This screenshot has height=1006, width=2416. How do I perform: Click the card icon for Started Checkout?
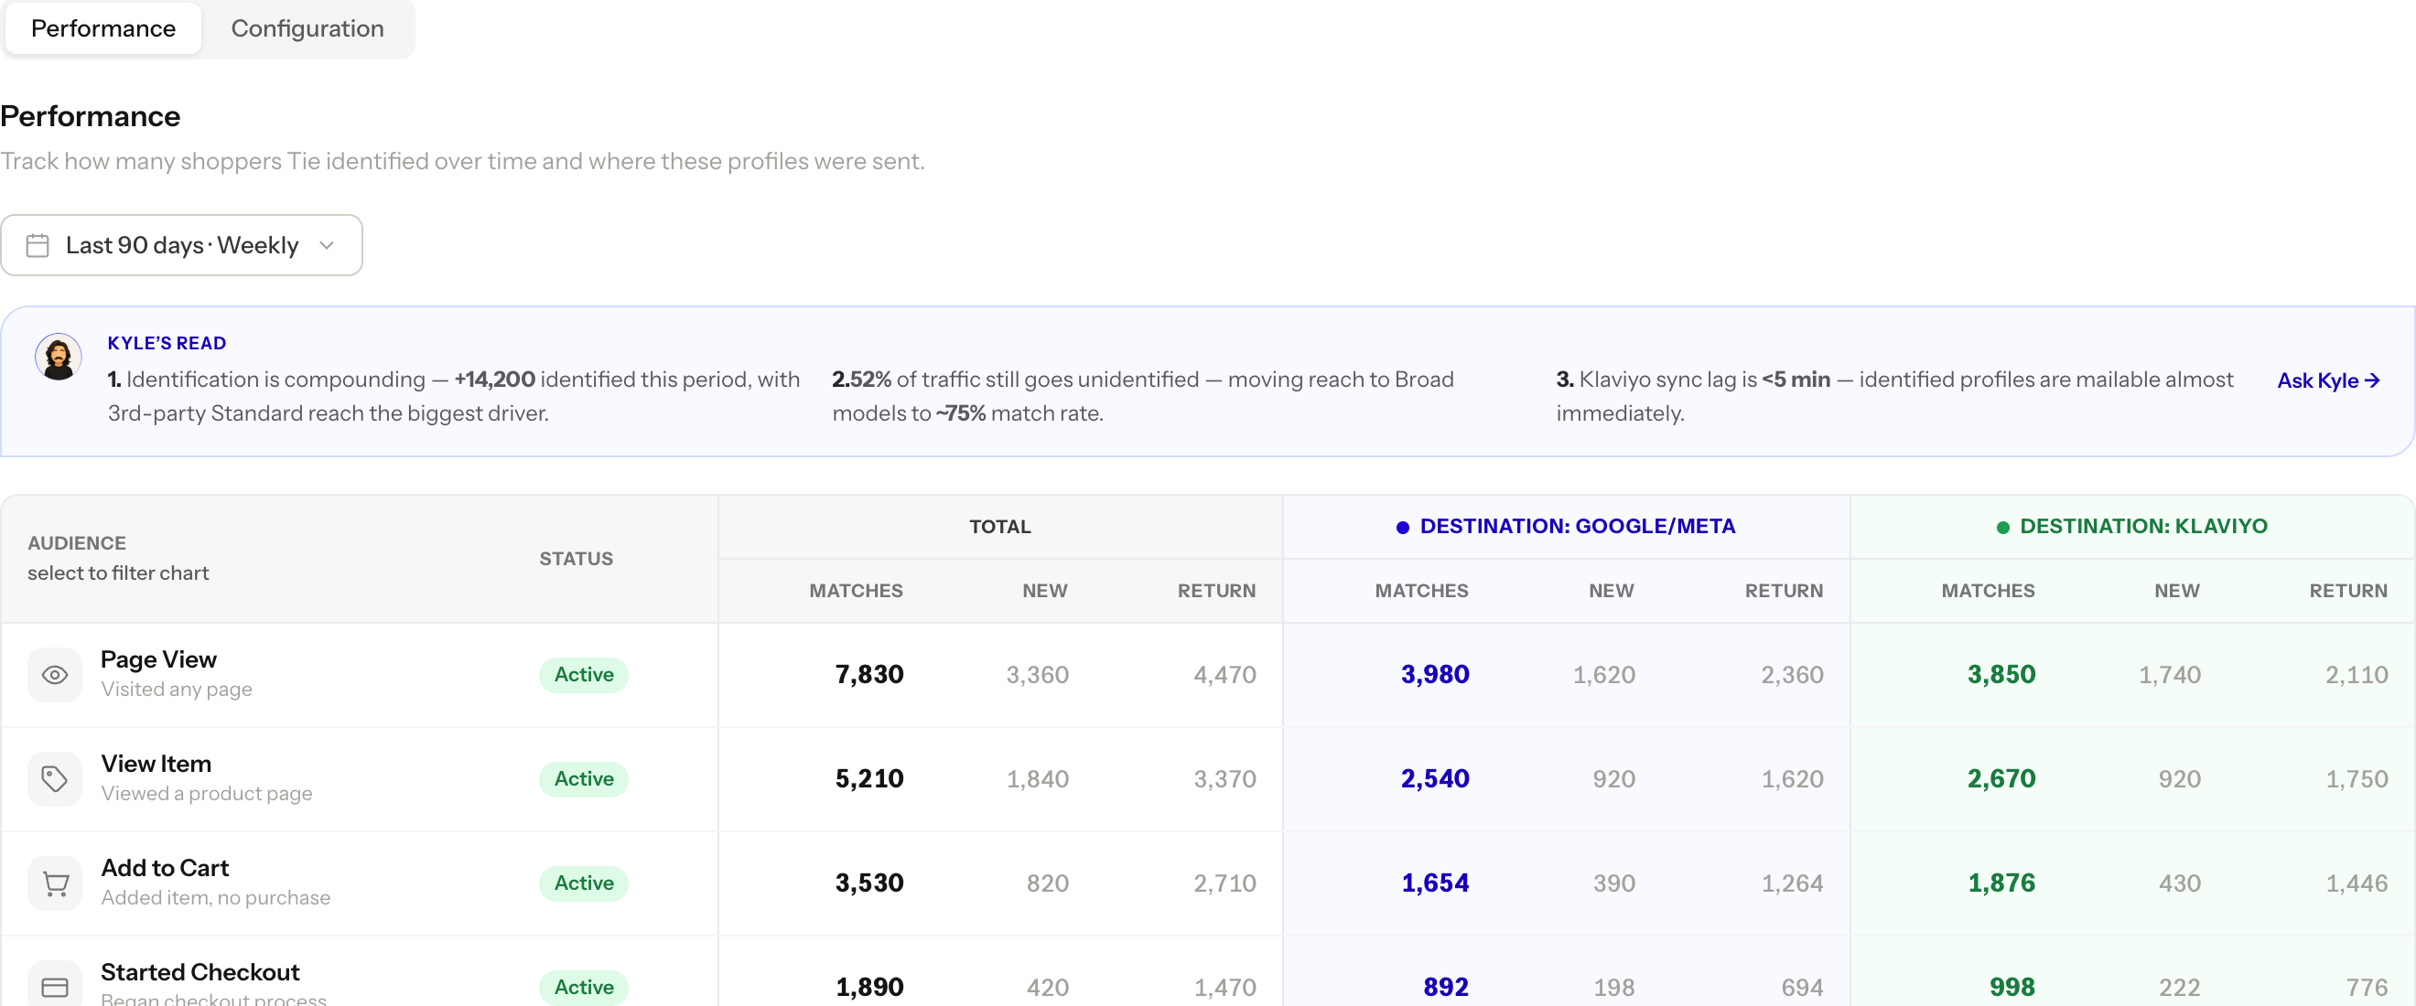click(54, 986)
